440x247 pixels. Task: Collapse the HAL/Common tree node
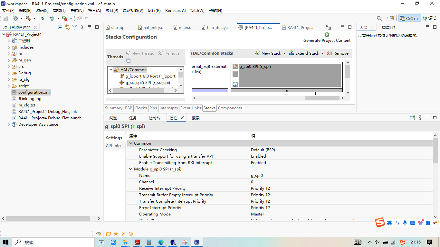(x=111, y=70)
